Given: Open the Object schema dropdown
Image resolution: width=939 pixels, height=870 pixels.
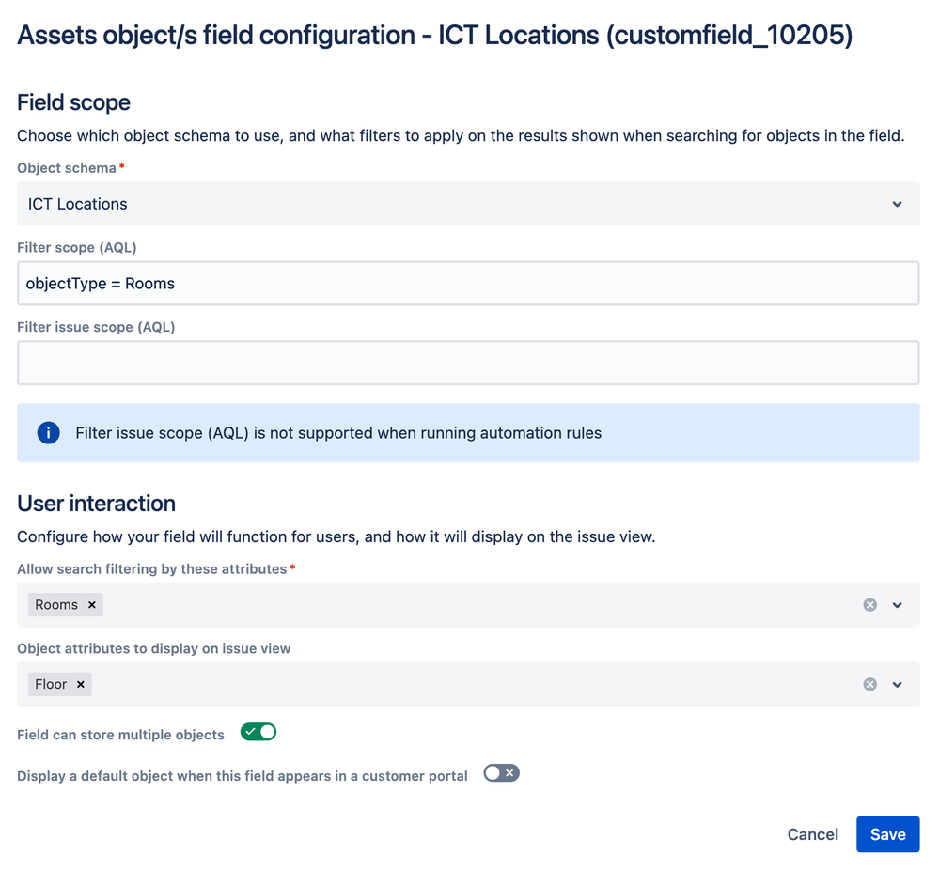Looking at the screenshot, I should point(897,204).
